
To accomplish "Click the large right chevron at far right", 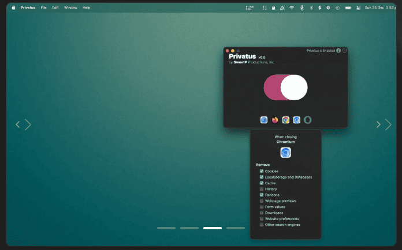I will click(x=388, y=125).
